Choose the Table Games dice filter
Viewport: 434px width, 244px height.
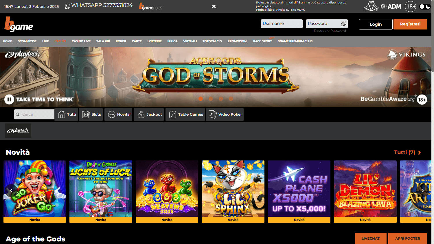click(173, 114)
